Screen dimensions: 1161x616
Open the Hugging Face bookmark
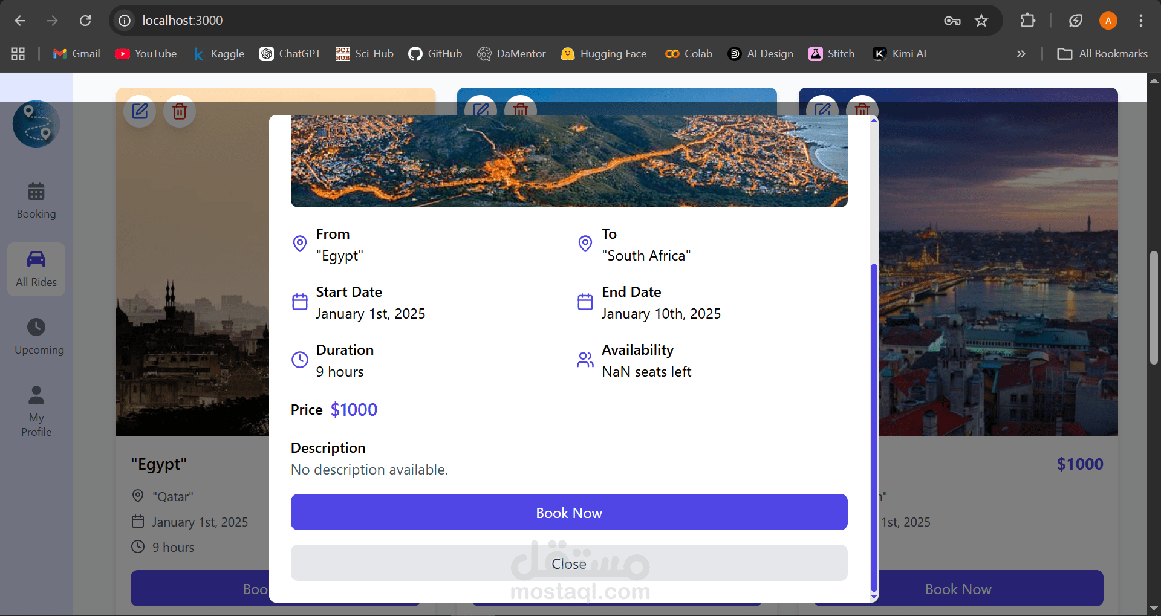point(604,54)
